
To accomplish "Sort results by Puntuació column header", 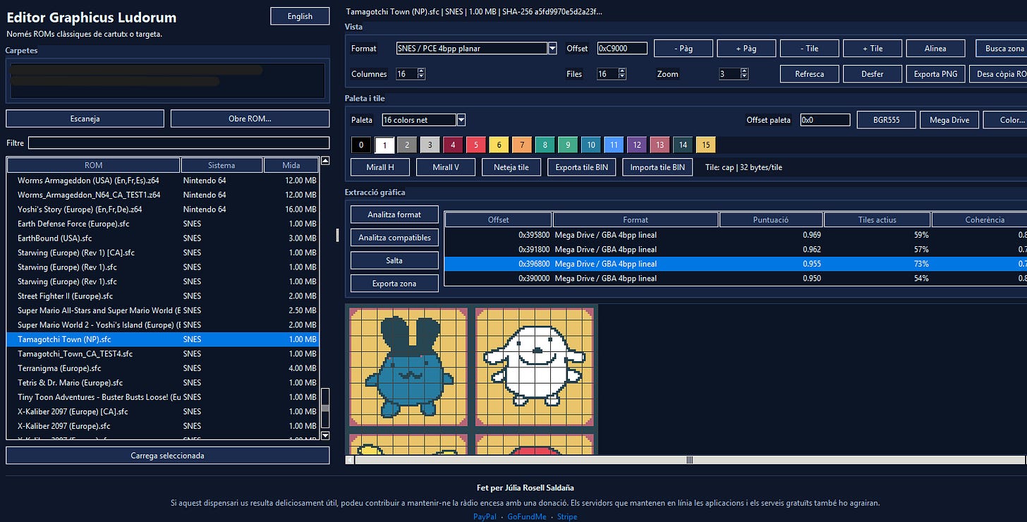I will coord(771,219).
